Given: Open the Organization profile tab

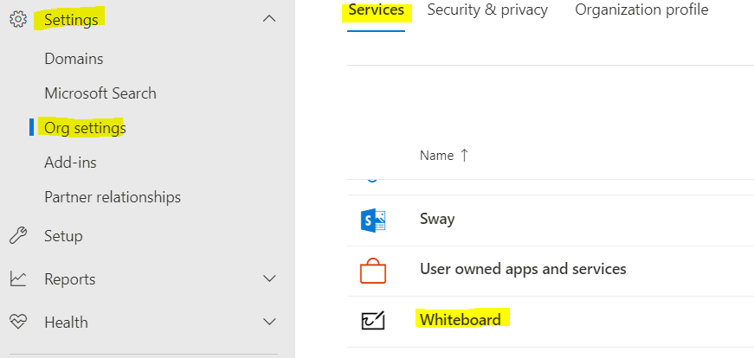Looking at the screenshot, I should [641, 10].
